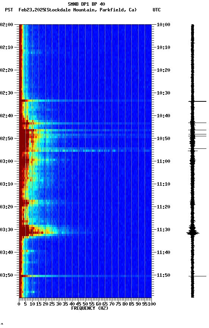Click the frequency axis label 75
The image size is (209, 328).
click(119, 304)
